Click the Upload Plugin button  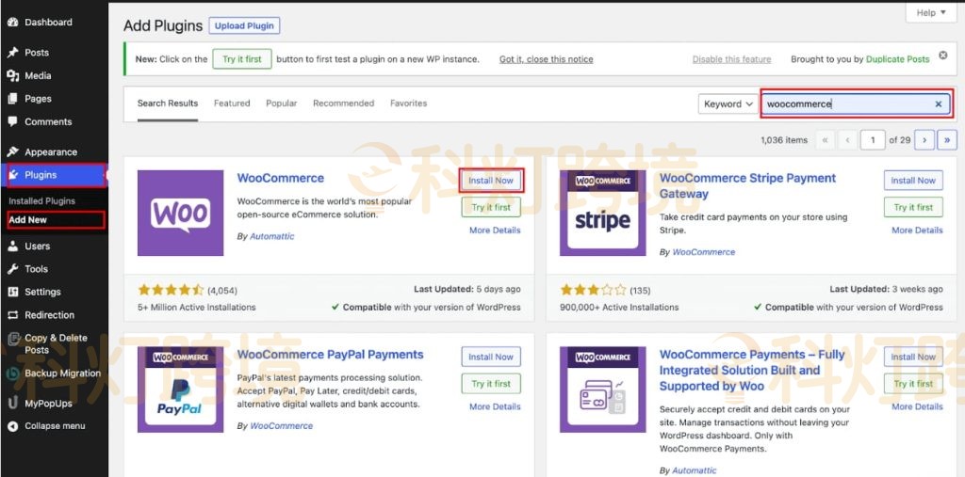244,25
